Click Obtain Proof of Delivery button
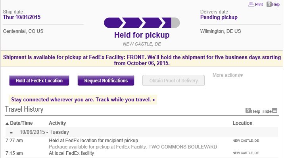Viewport: 284px width, 158px height. [x=173, y=80]
